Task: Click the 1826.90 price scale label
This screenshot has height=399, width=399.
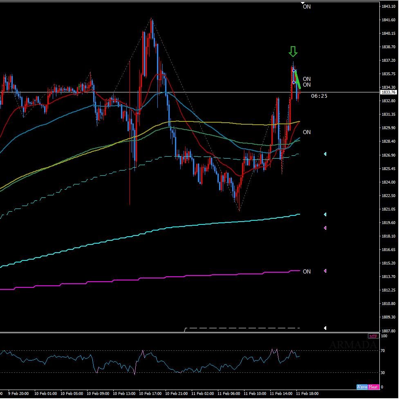Action: point(388,155)
